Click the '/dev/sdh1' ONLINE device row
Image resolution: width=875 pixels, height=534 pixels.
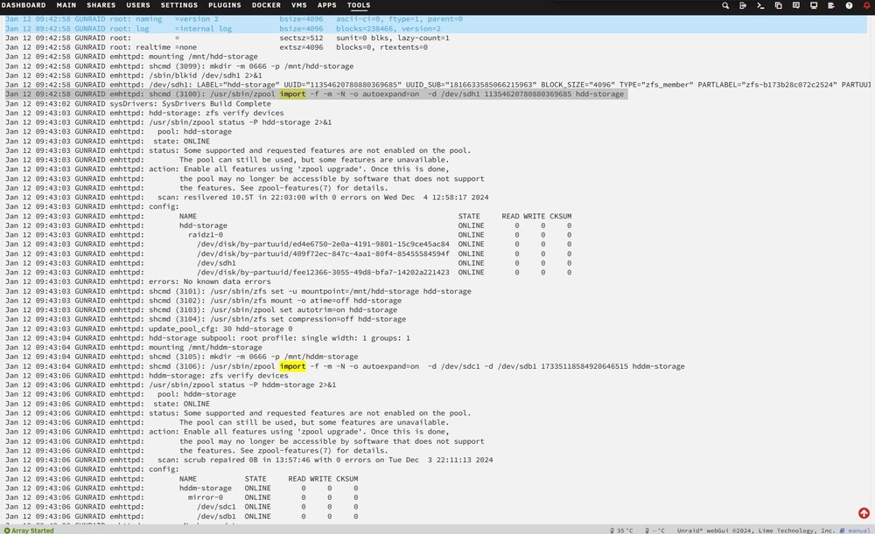click(x=288, y=262)
